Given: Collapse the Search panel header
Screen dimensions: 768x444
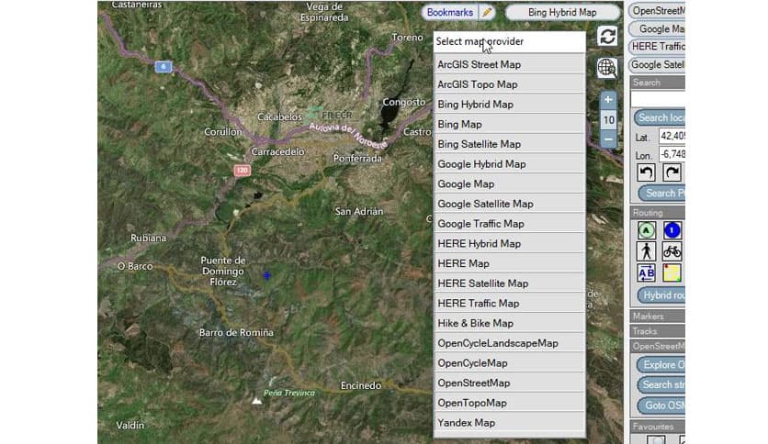Looking at the screenshot, I should (658, 83).
